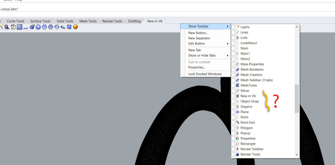335x165 pixels.
Task: Click the blue cage square toolbar icon
Action: click(69, 27)
